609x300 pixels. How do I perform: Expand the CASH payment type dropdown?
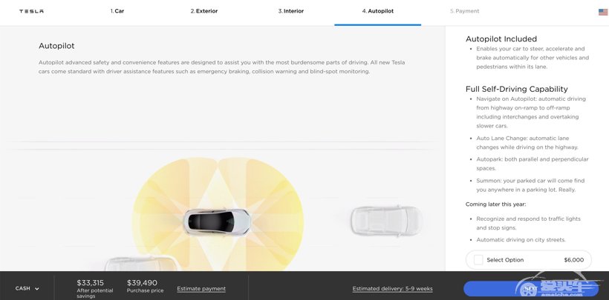coord(27,288)
